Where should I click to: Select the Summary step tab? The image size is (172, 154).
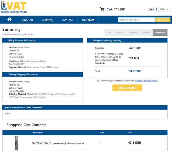pyautogui.click(x=160, y=33)
